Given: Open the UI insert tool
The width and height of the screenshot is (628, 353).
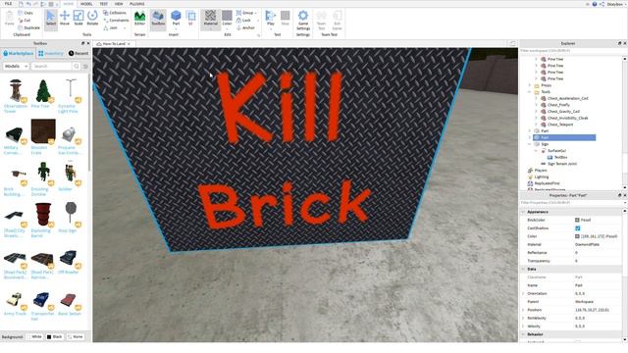Looking at the screenshot, I should (x=190, y=19).
